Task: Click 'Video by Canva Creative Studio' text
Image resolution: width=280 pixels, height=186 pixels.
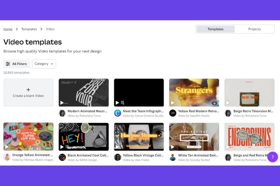Action: [x=143, y=116]
